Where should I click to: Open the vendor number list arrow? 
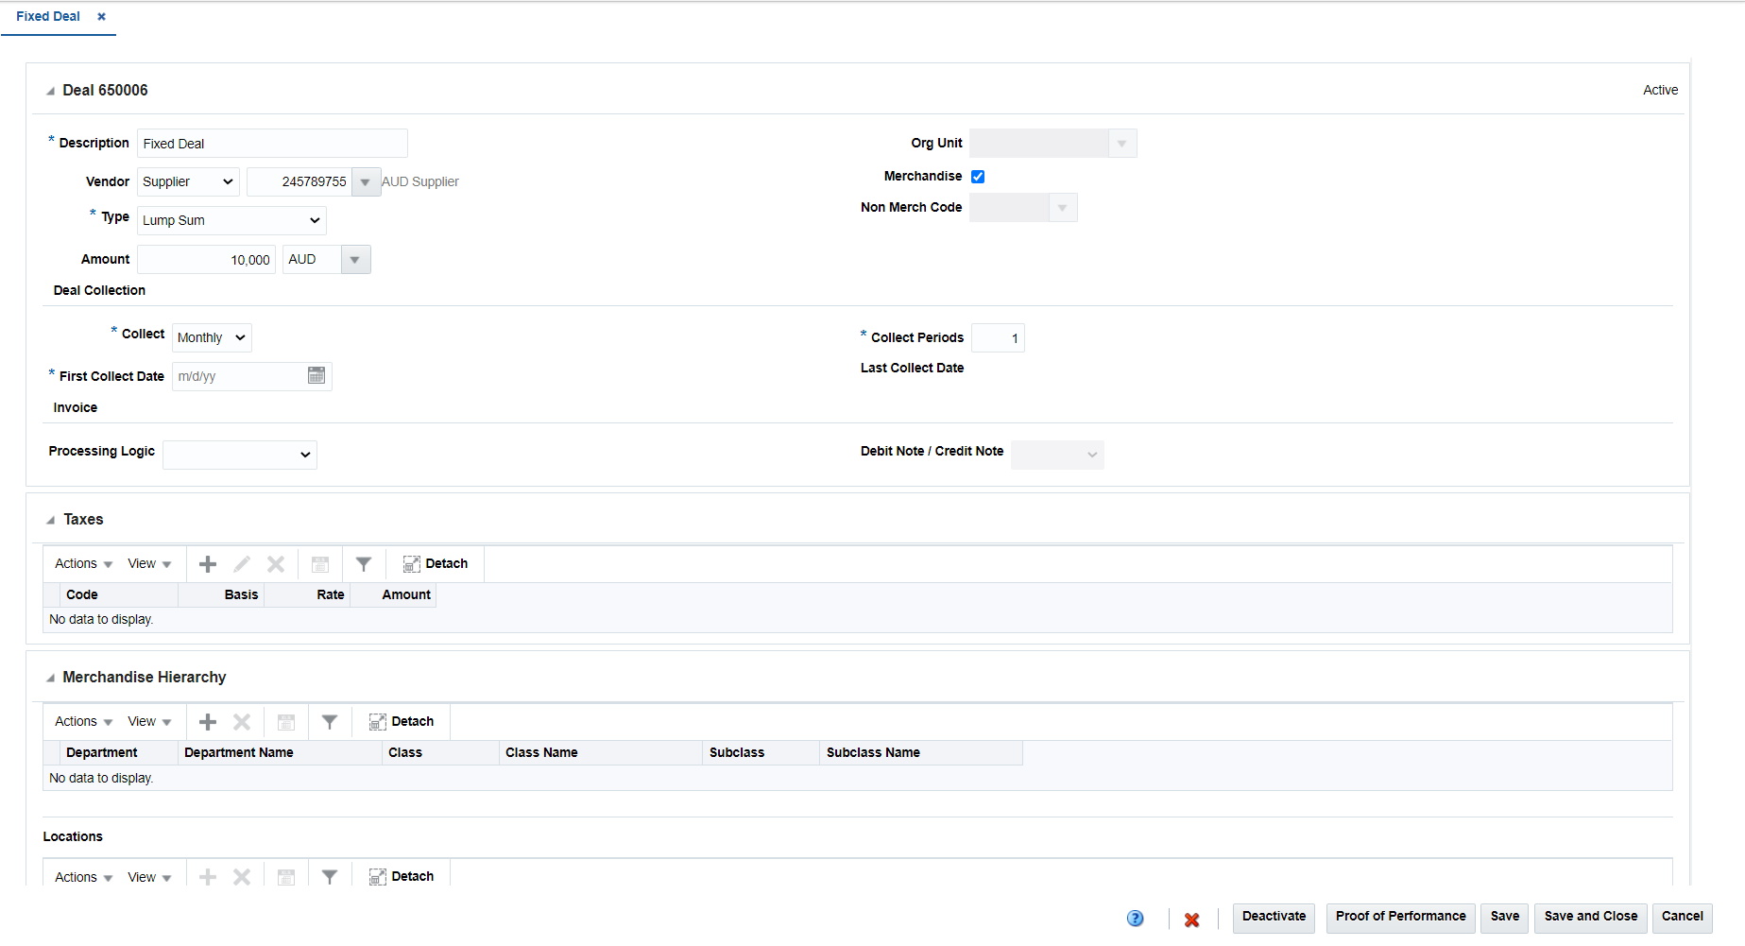pyautogui.click(x=366, y=182)
